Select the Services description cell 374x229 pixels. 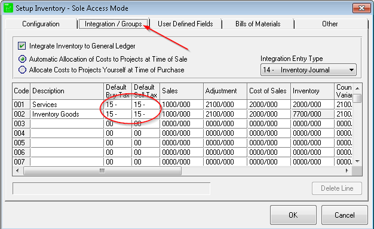coord(67,105)
